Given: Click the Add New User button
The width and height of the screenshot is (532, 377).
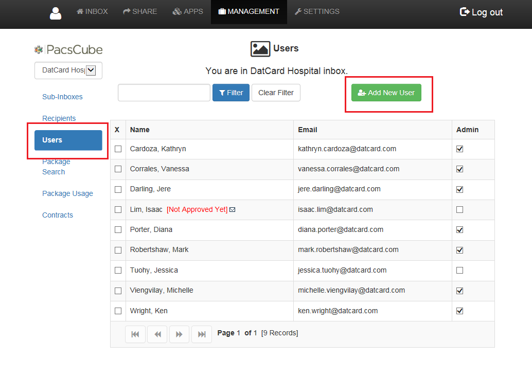Looking at the screenshot, I should 386,93.
